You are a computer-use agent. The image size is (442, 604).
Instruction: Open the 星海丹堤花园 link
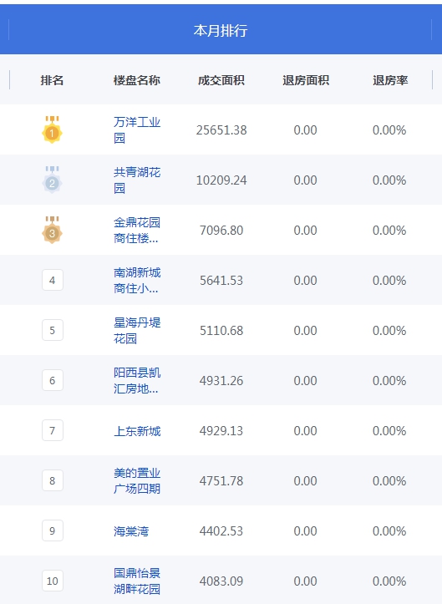(x=137, y=330)
